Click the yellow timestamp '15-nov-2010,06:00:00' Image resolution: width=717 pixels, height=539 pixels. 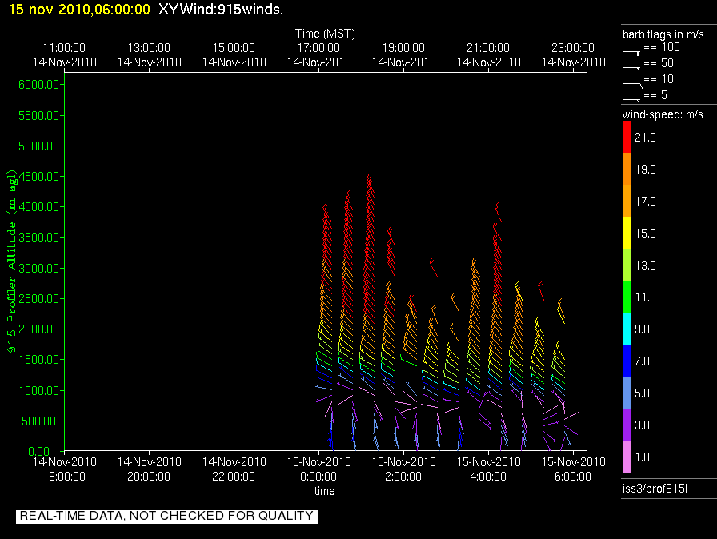point(79,9)
